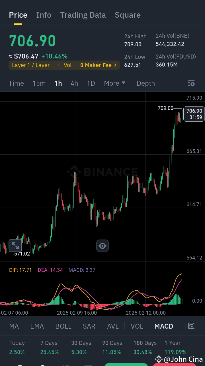Tap the current price label 706.90 31:59
205x366 pixels.
194,114
